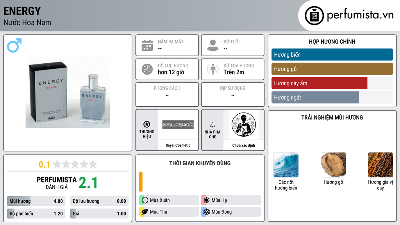Click the perfumista.vn perfume bottle logo icon

pos(314,16)
